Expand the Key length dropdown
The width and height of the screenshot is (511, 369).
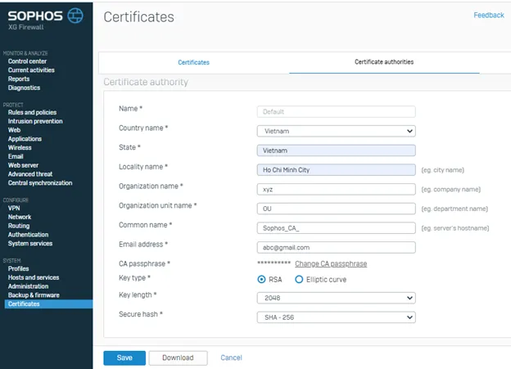click(336, 299)
